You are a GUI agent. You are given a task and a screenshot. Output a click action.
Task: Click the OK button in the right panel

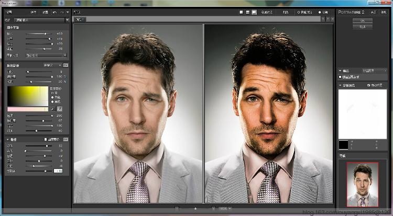[362, 20]
